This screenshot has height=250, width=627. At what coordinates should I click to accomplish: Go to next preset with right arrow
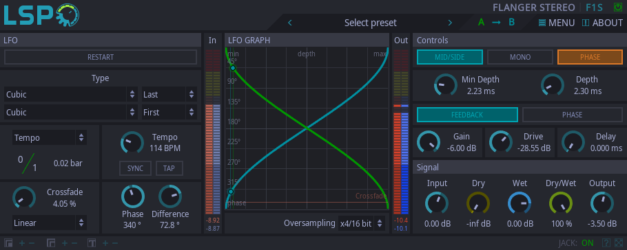click(x=450, y=23)
